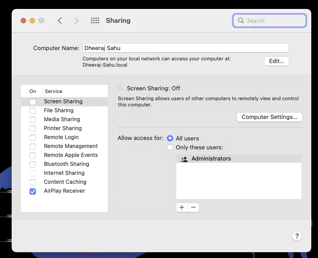Click the Edit... button
The width and height of the screenshot is (318, 258).
(276, 61)
